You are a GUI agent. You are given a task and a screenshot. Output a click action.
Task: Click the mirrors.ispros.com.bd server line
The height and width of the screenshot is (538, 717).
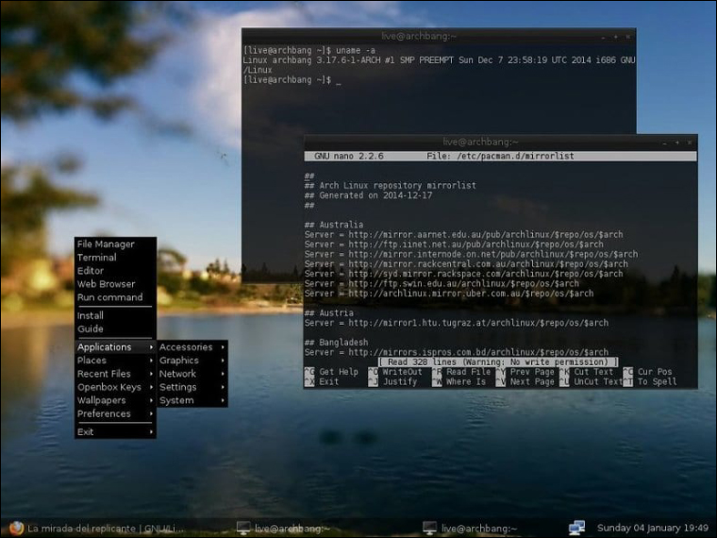[457, 352]
